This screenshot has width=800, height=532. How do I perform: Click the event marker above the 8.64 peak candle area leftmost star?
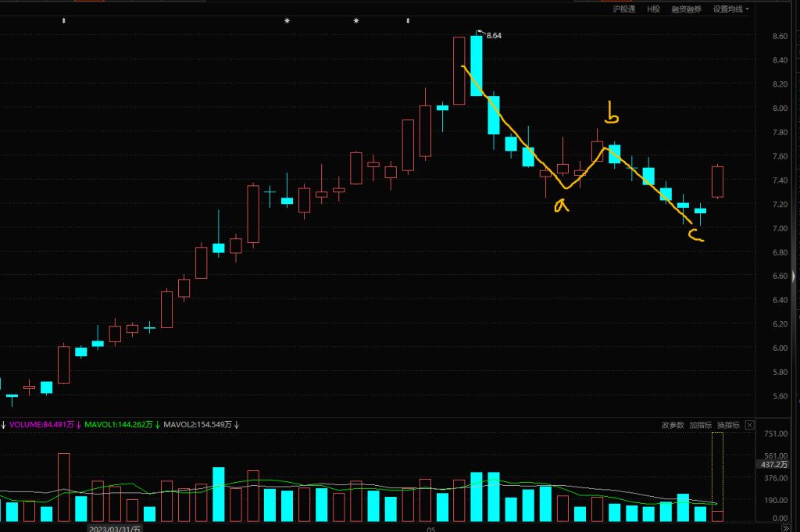(287, 21)
